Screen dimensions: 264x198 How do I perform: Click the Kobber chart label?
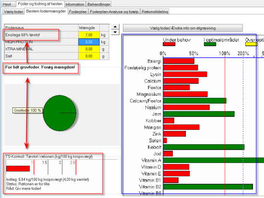pyautogui.click(x=154, y=121)
